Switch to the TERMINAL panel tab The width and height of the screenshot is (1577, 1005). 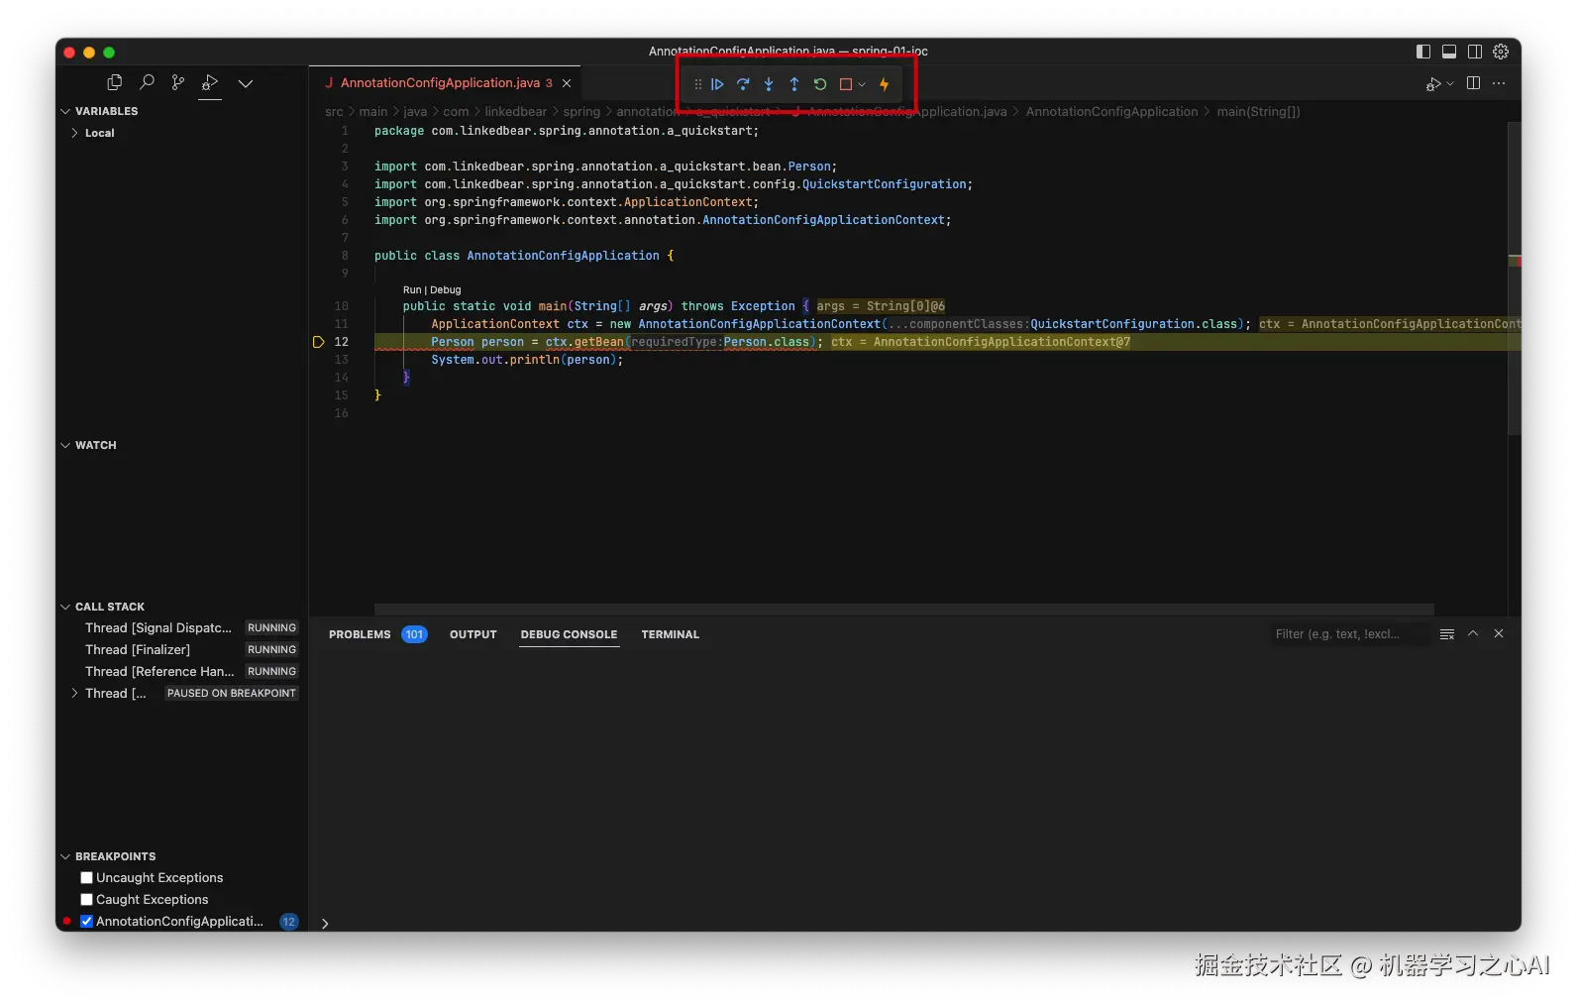[671, 634]
